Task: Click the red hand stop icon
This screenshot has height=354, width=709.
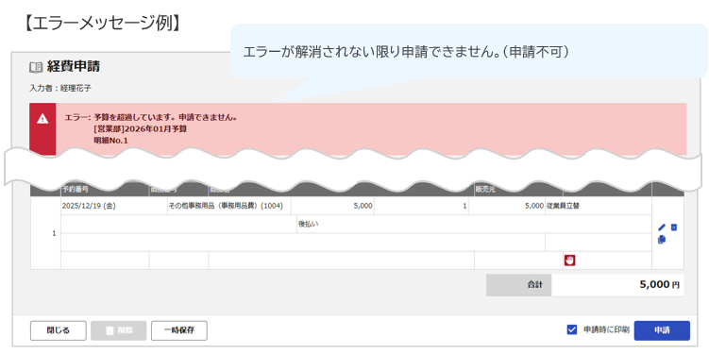Action: click(x=569, y=261)
